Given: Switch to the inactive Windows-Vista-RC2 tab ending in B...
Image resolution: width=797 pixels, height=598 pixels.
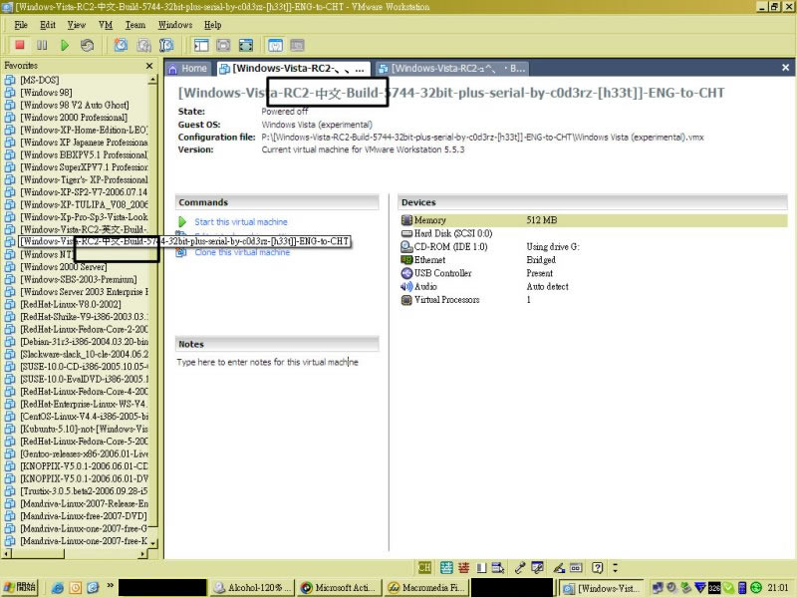Looking at the screenshot, I should 452,69.
